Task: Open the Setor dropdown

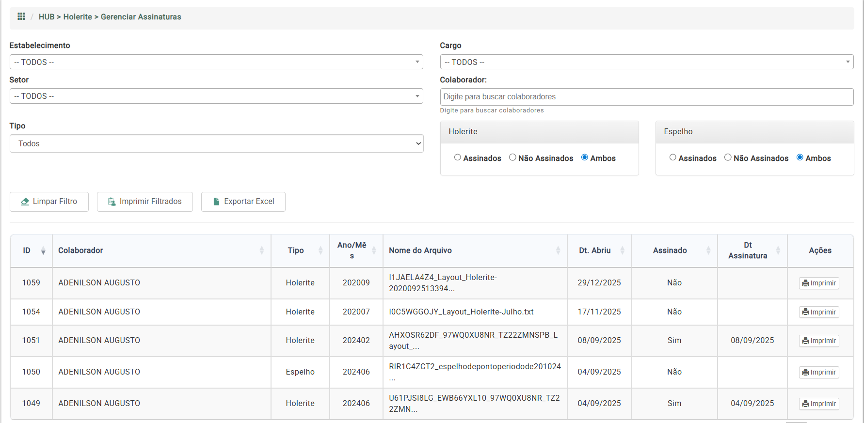Action: tap(216, 96)
